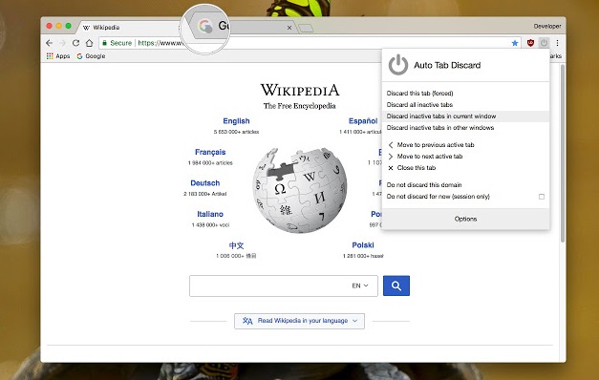Open the Apps grid shortcut

click(58, 56)
